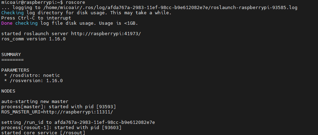The width and height of the screenshot is (318, 135).
Task: Click the http://raspberrypi:41973/ server URL
Action: pyautogui.click(x=106, y=34)
